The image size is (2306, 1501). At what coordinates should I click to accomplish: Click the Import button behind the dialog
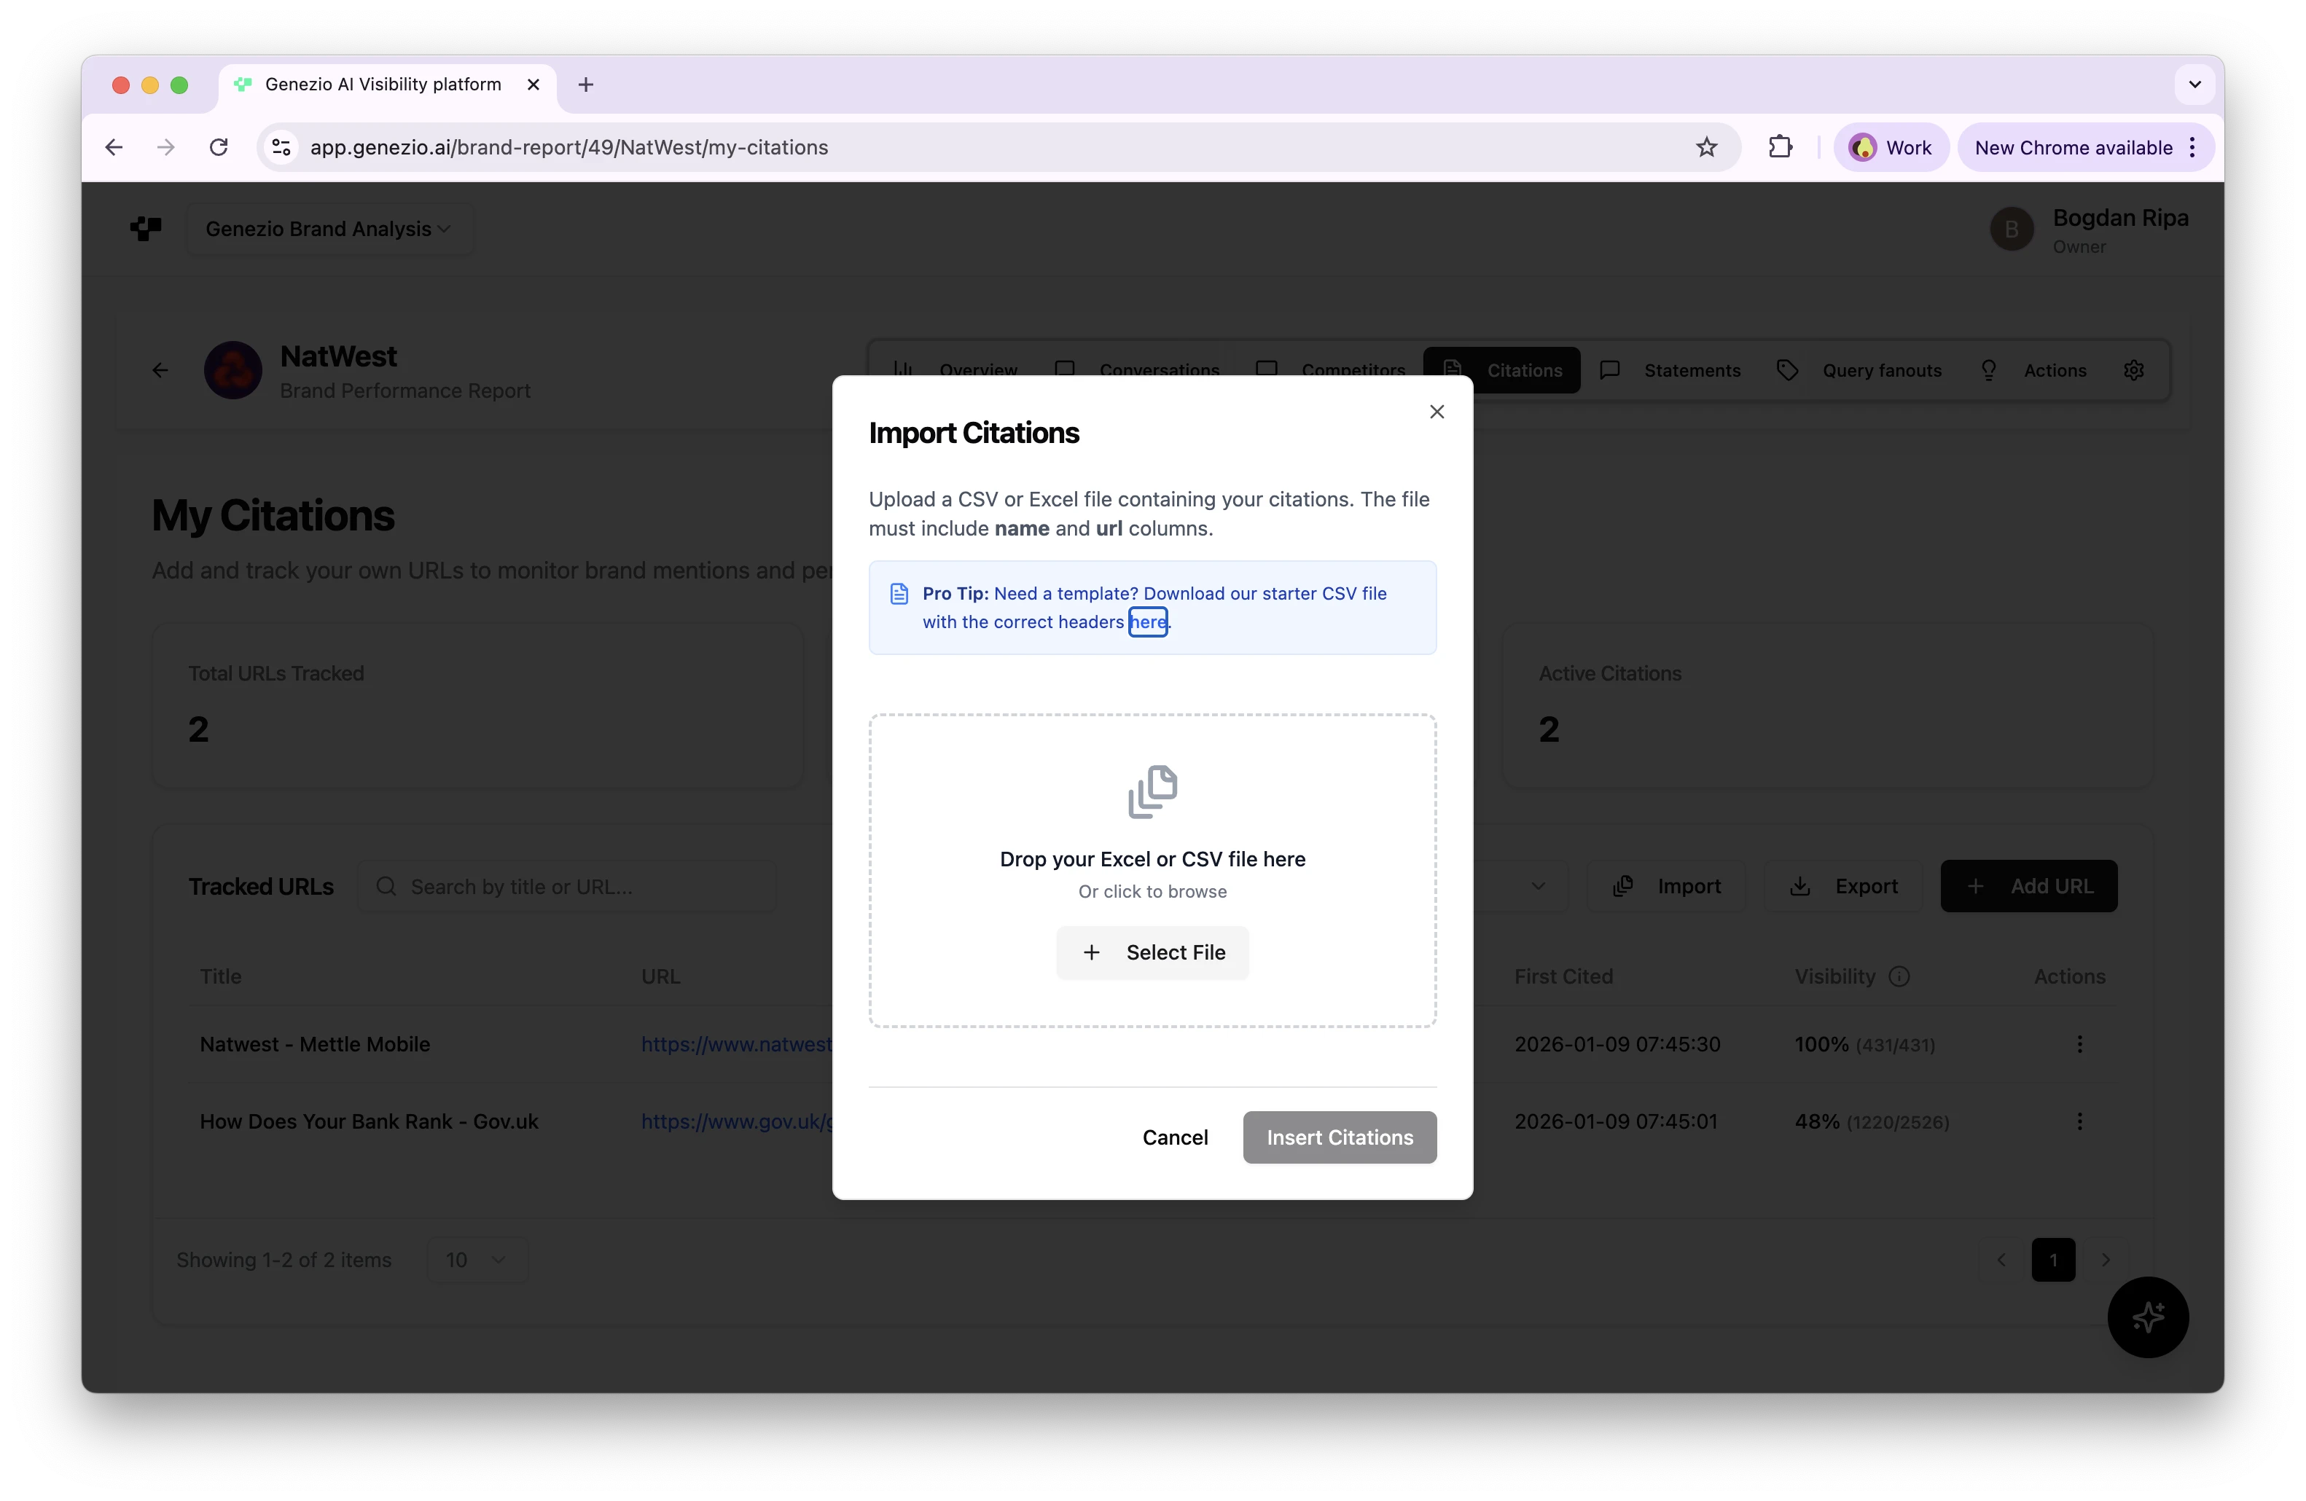click(x=1667, y=886)
